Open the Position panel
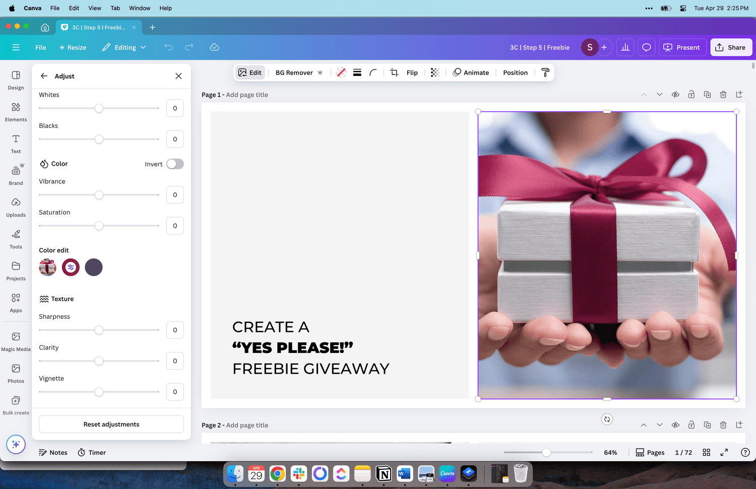Viewport: 756px width, 489px height. [x=515, y=73]
